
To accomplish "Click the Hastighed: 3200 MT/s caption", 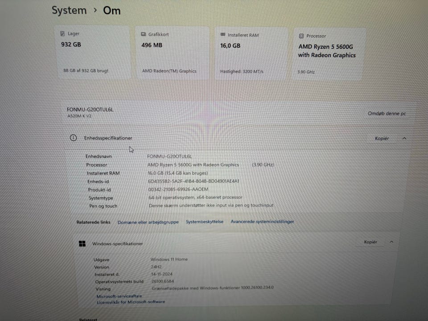I will click(242, 71).
